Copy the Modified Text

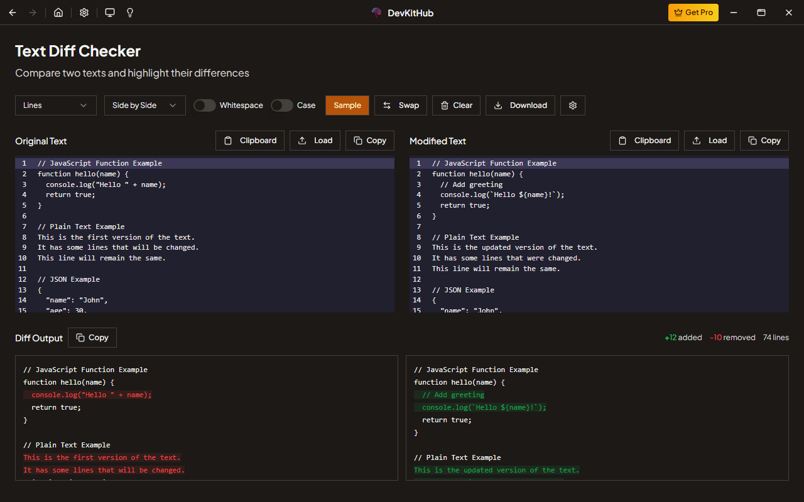(x=764, y=141)
